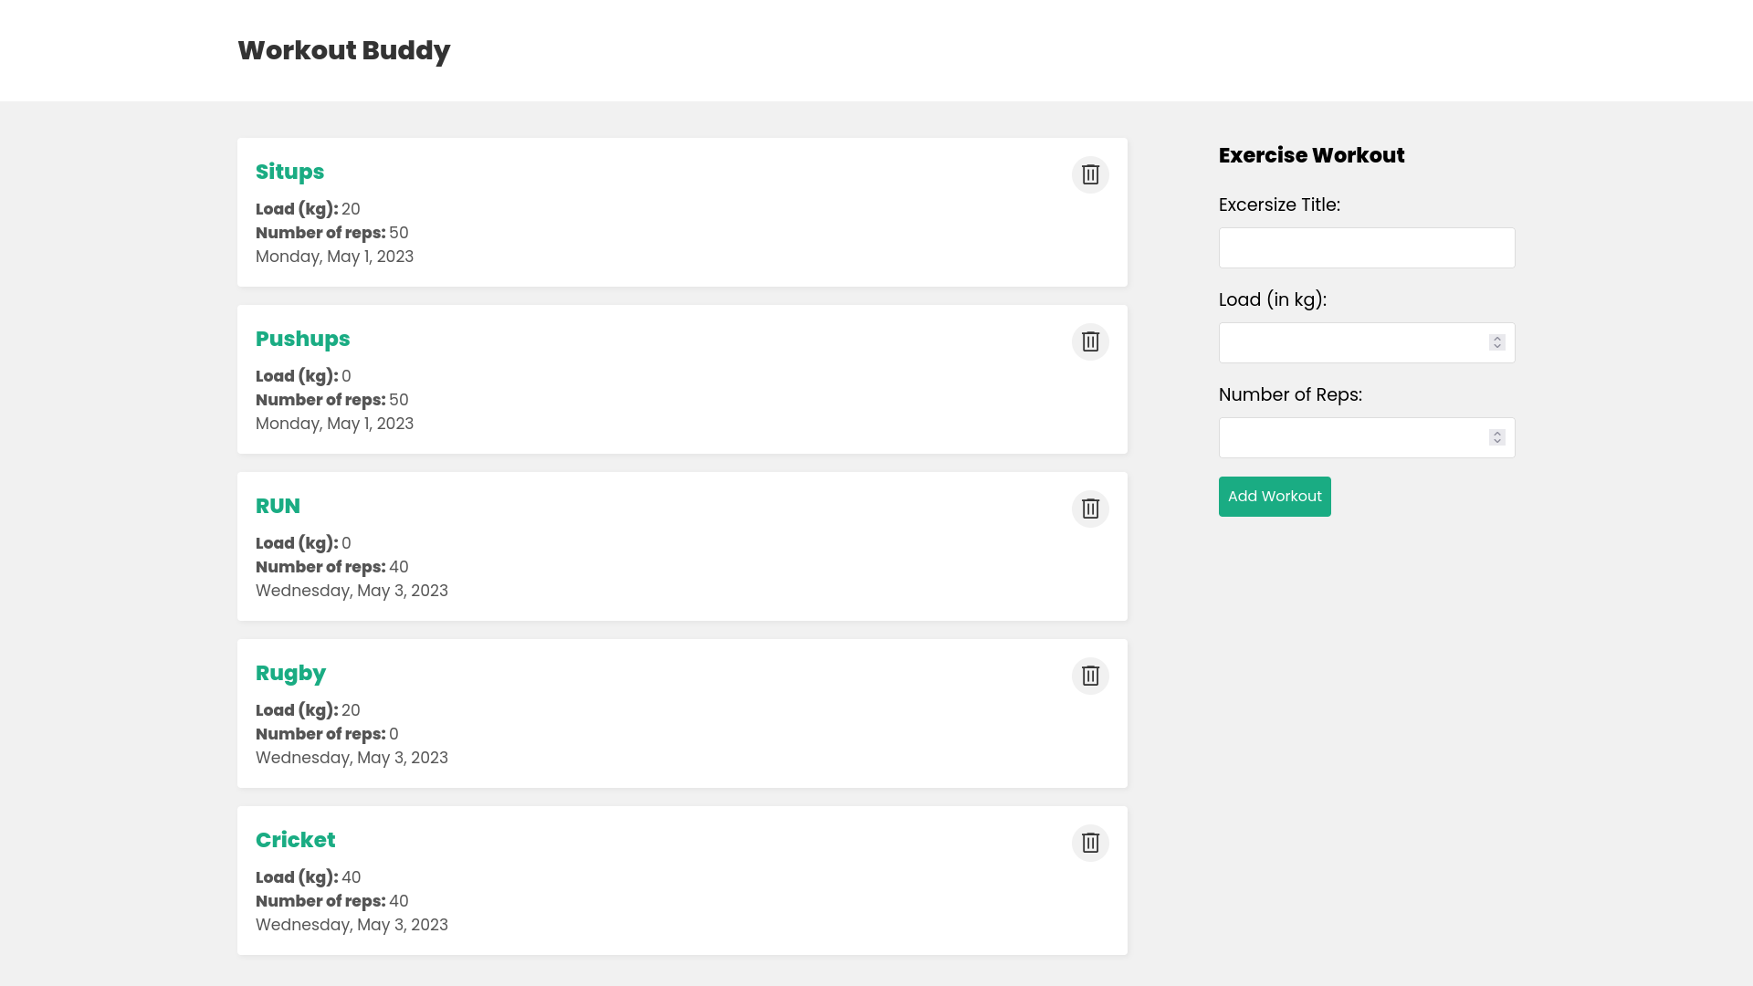
Task: Delete the Rugby workout via trash icon
Action: 1090,676
